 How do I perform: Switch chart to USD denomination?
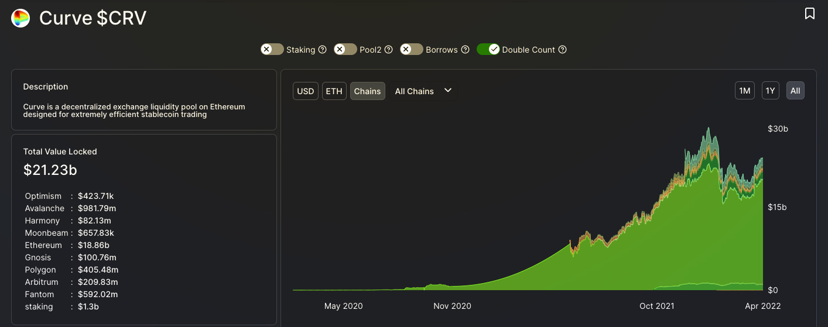click(x=306, y=91)
